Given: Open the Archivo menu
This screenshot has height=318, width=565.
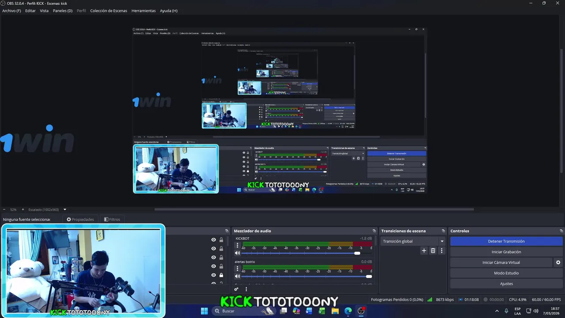Looking at the screenshot, I should (11, 11).
